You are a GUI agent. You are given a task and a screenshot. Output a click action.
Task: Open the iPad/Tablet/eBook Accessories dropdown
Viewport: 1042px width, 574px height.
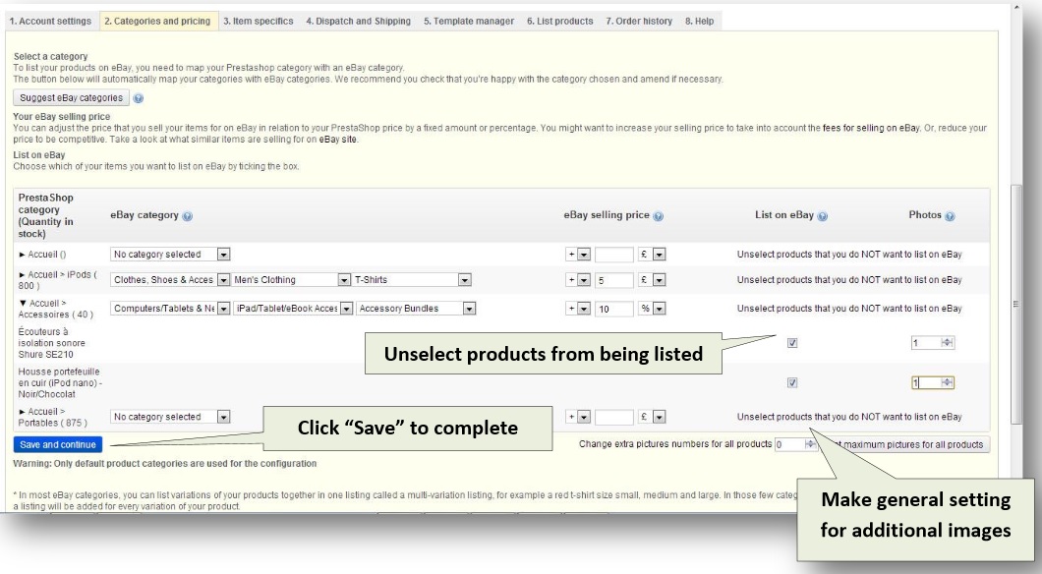click(293, 309)
